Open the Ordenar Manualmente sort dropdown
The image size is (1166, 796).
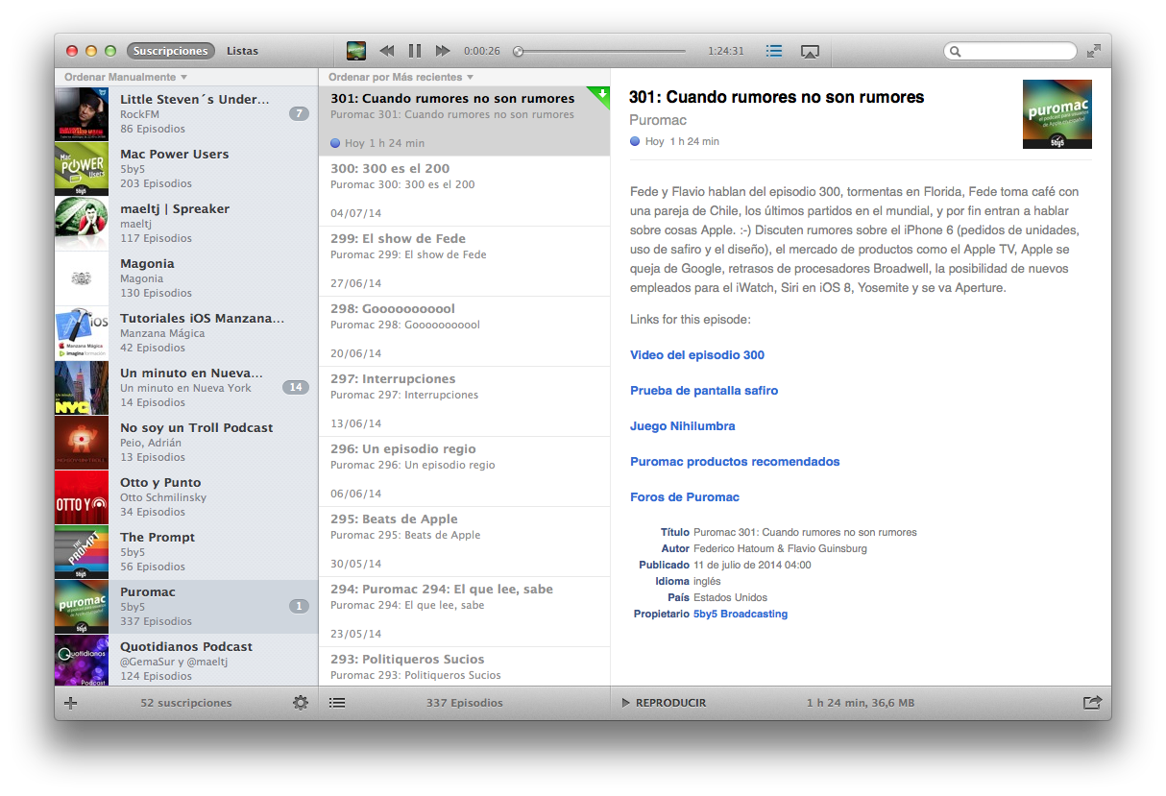pos(126,77)
